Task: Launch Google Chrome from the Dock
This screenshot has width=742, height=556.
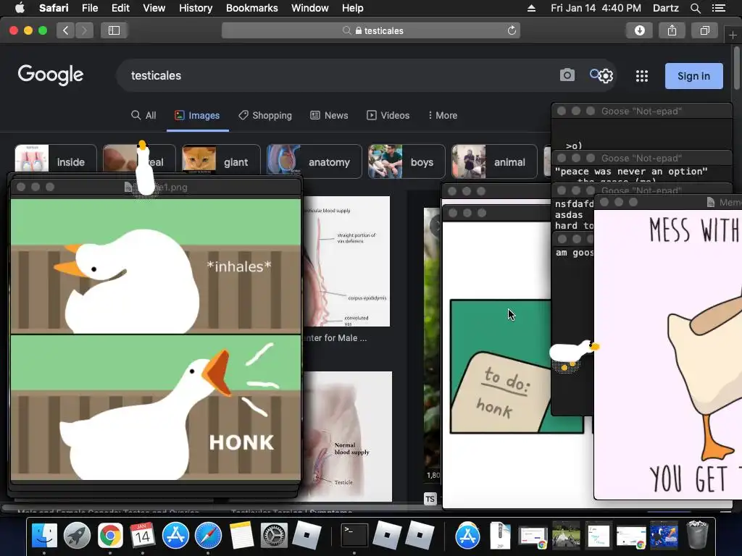Action: point(110,536)
